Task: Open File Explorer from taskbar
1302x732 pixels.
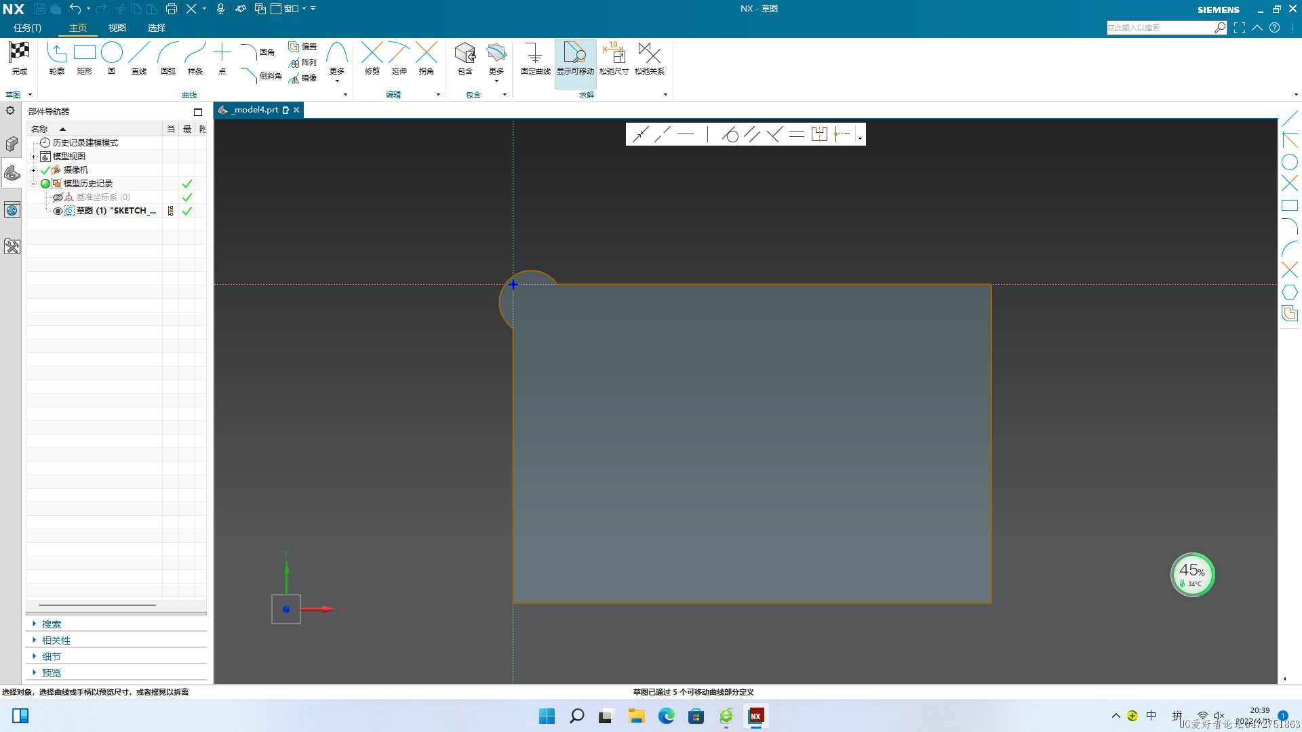Action: point(636,716)
